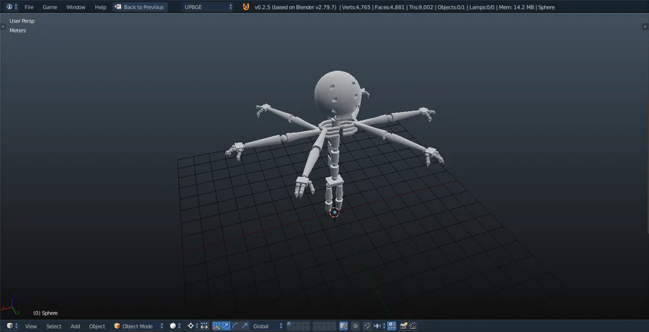The width and height of the screenshot is (649, 332).
Task: Open the snap element type selector
Action: (379, 326)
